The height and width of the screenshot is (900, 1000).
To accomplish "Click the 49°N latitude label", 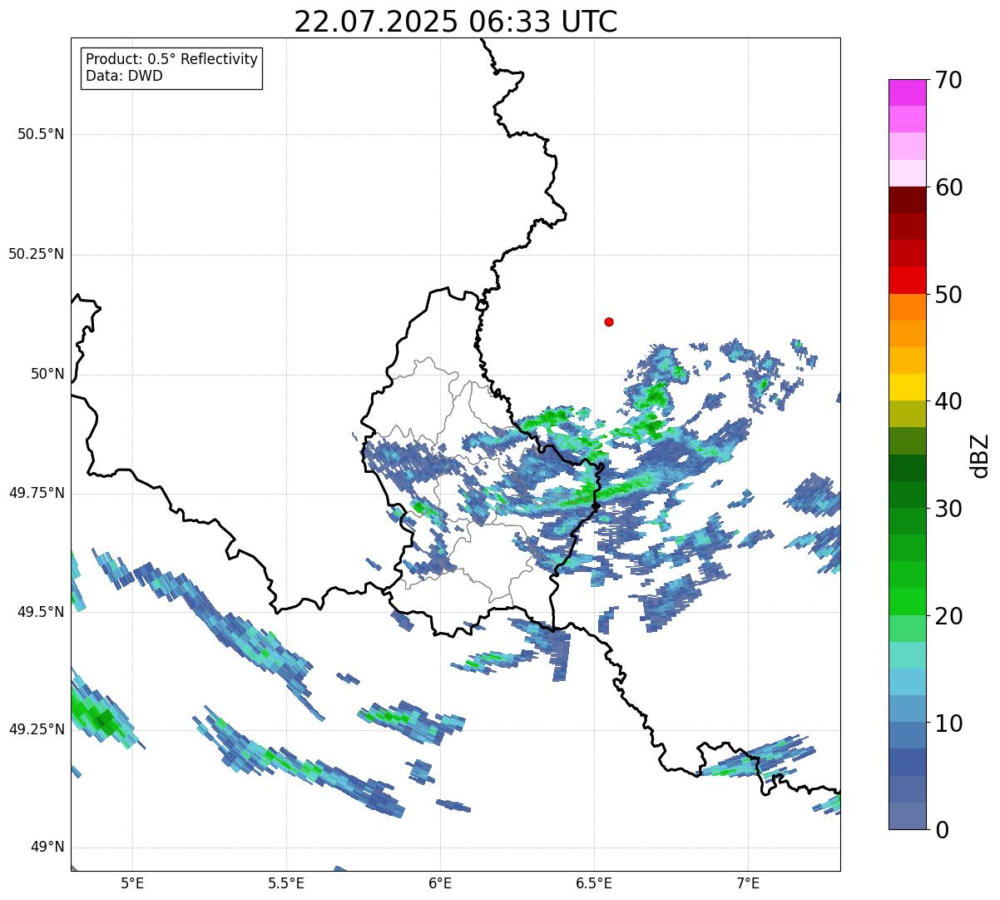I will click(x=47, y=848).
